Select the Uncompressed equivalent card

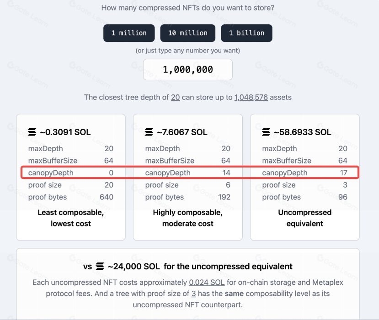click(x=305, y=177)
